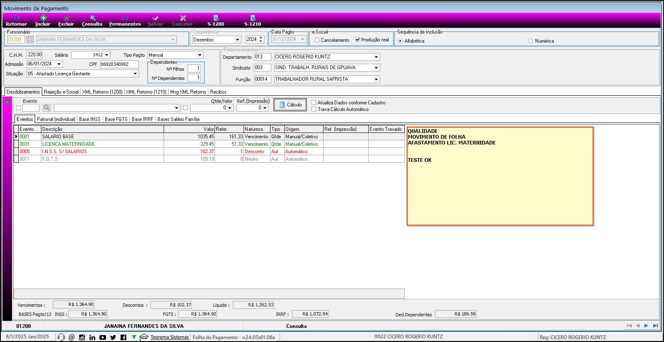The width and height of the screenshot is (664, 342).
Task: Open the Base IRRF tab
Action: tap(142, 119)
